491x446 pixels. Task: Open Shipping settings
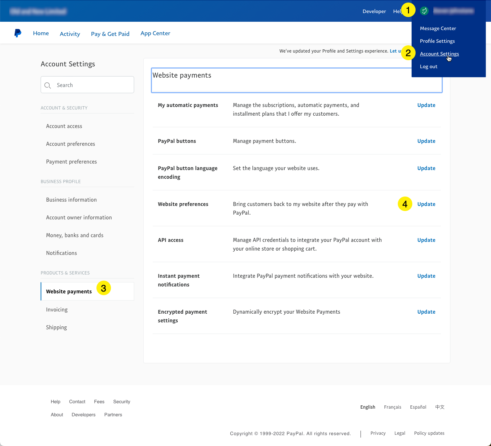tap(57, 327)
